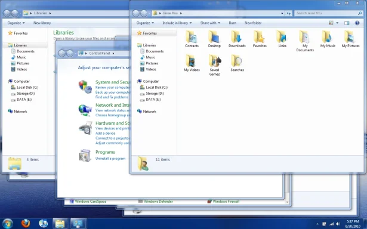
Task: Open the Windows CardSpace link
Action: point(90,202)
